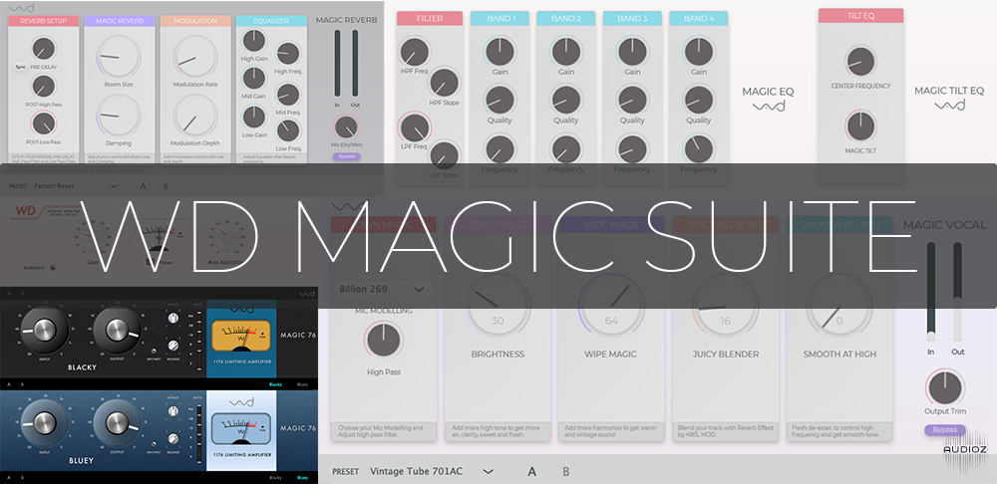Click the HPF Freq knob in Filter

pos(414,52)
